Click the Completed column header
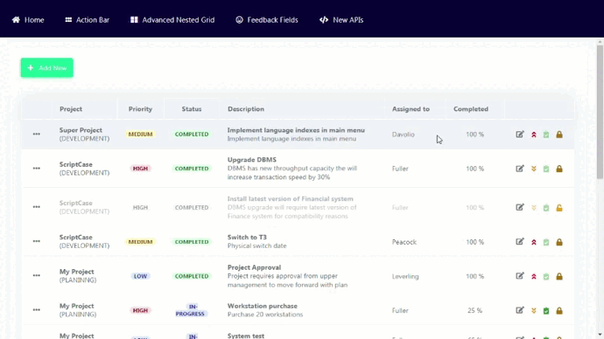The height and width of the screenshot is (339, 604). coord(471,109)
